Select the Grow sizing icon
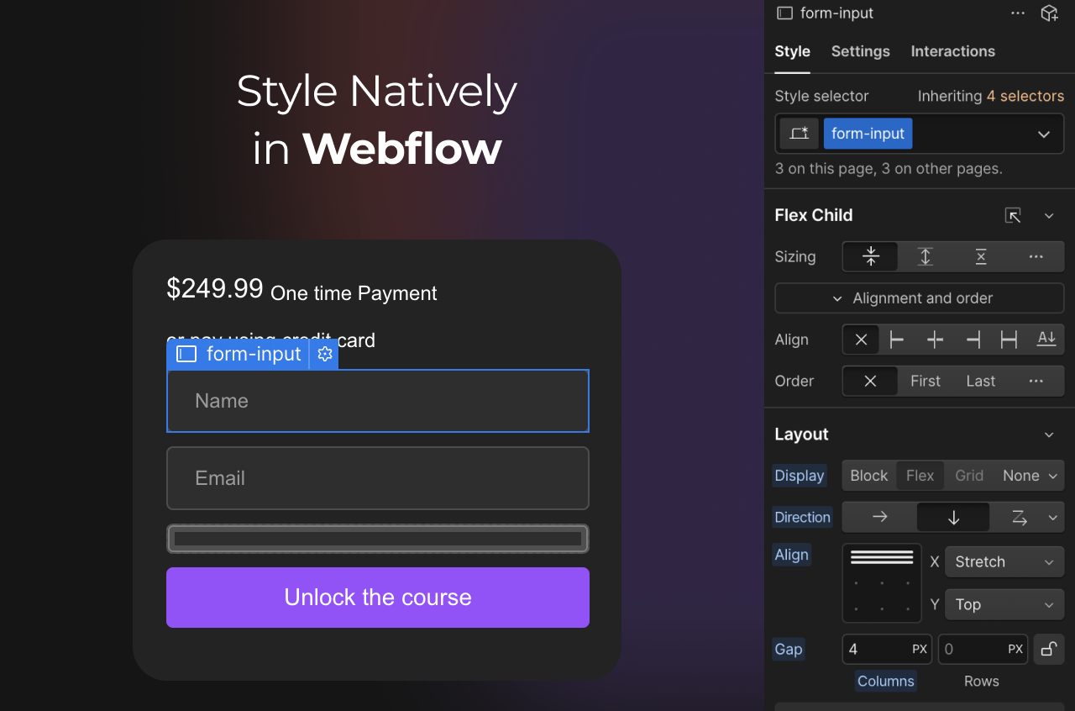 click(x=925, y=256)
